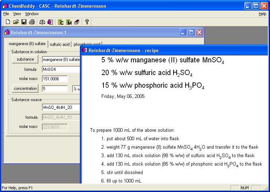Viewport: 270px width, 192px height.
Task: Open the Help menu
Action: click(262, 14)
